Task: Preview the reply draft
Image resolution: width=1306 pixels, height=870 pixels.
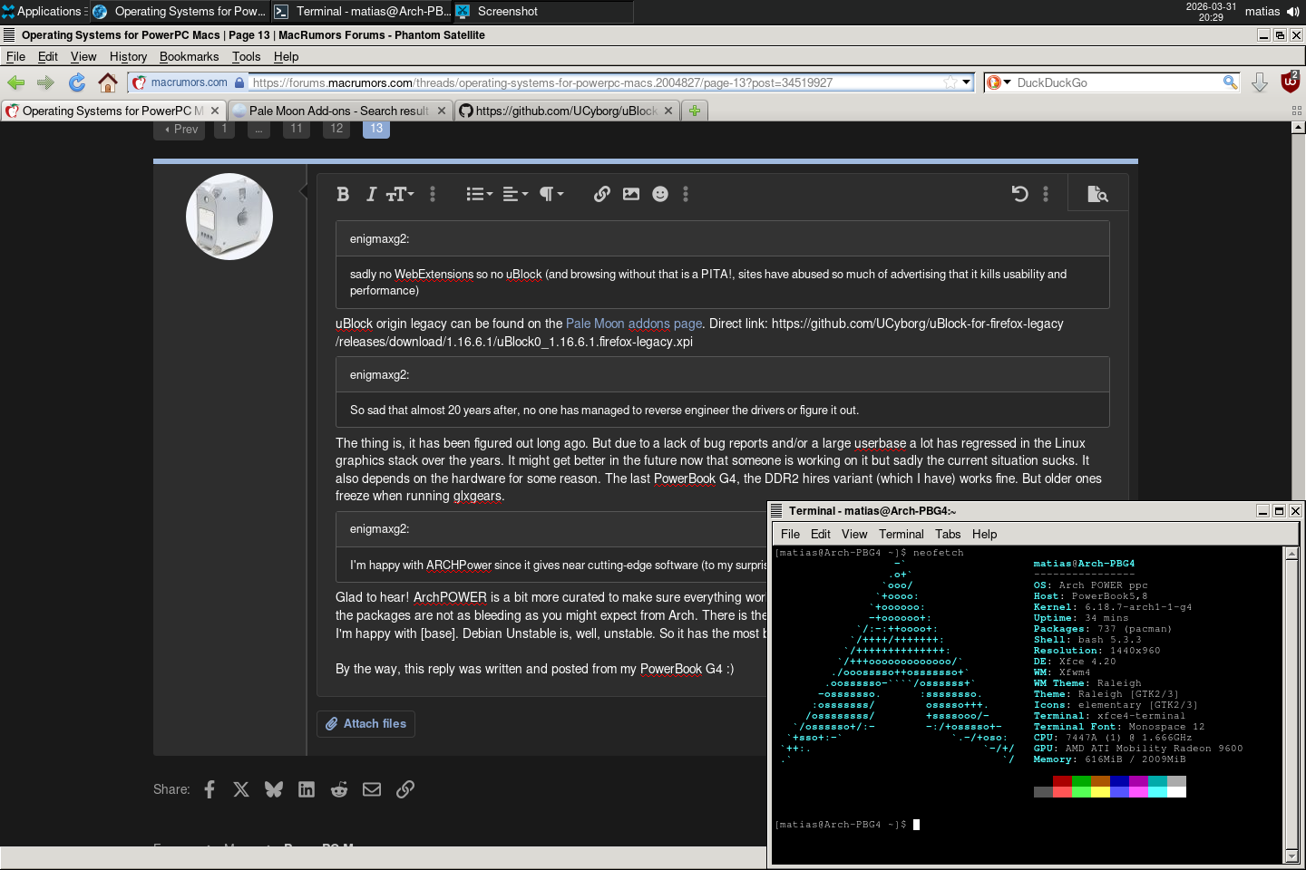Action: (x=1097, y=194)
